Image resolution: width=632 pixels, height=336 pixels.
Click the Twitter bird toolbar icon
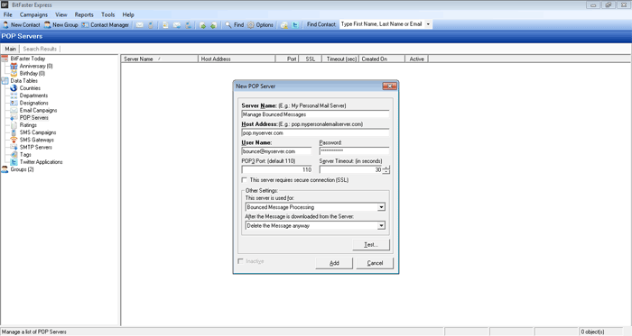(x=295, y=25)
